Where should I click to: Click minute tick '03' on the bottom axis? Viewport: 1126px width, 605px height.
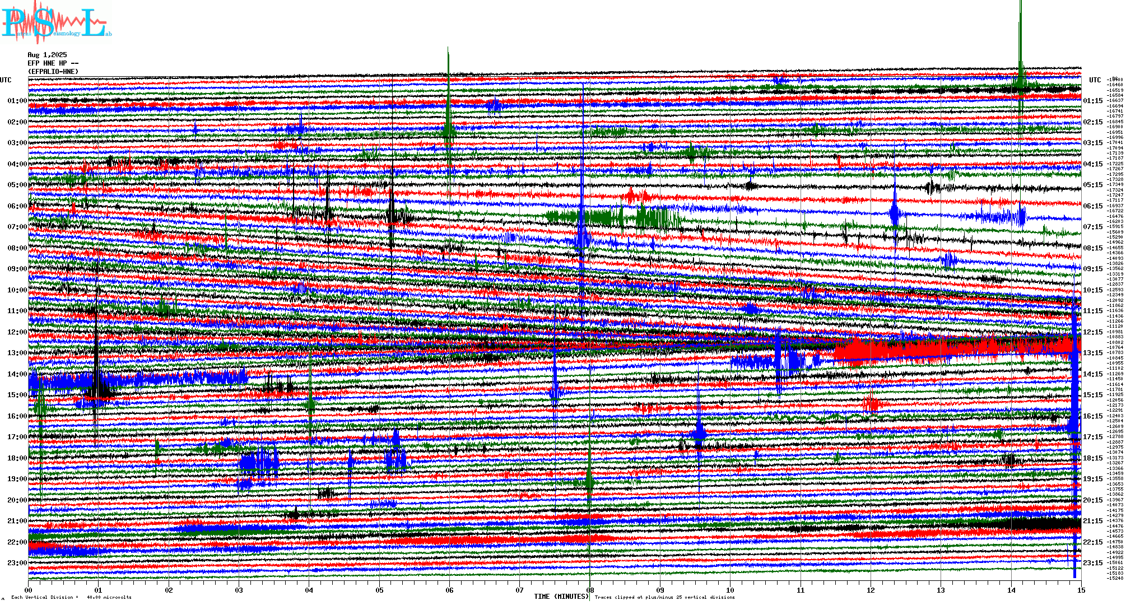(239, 590)
